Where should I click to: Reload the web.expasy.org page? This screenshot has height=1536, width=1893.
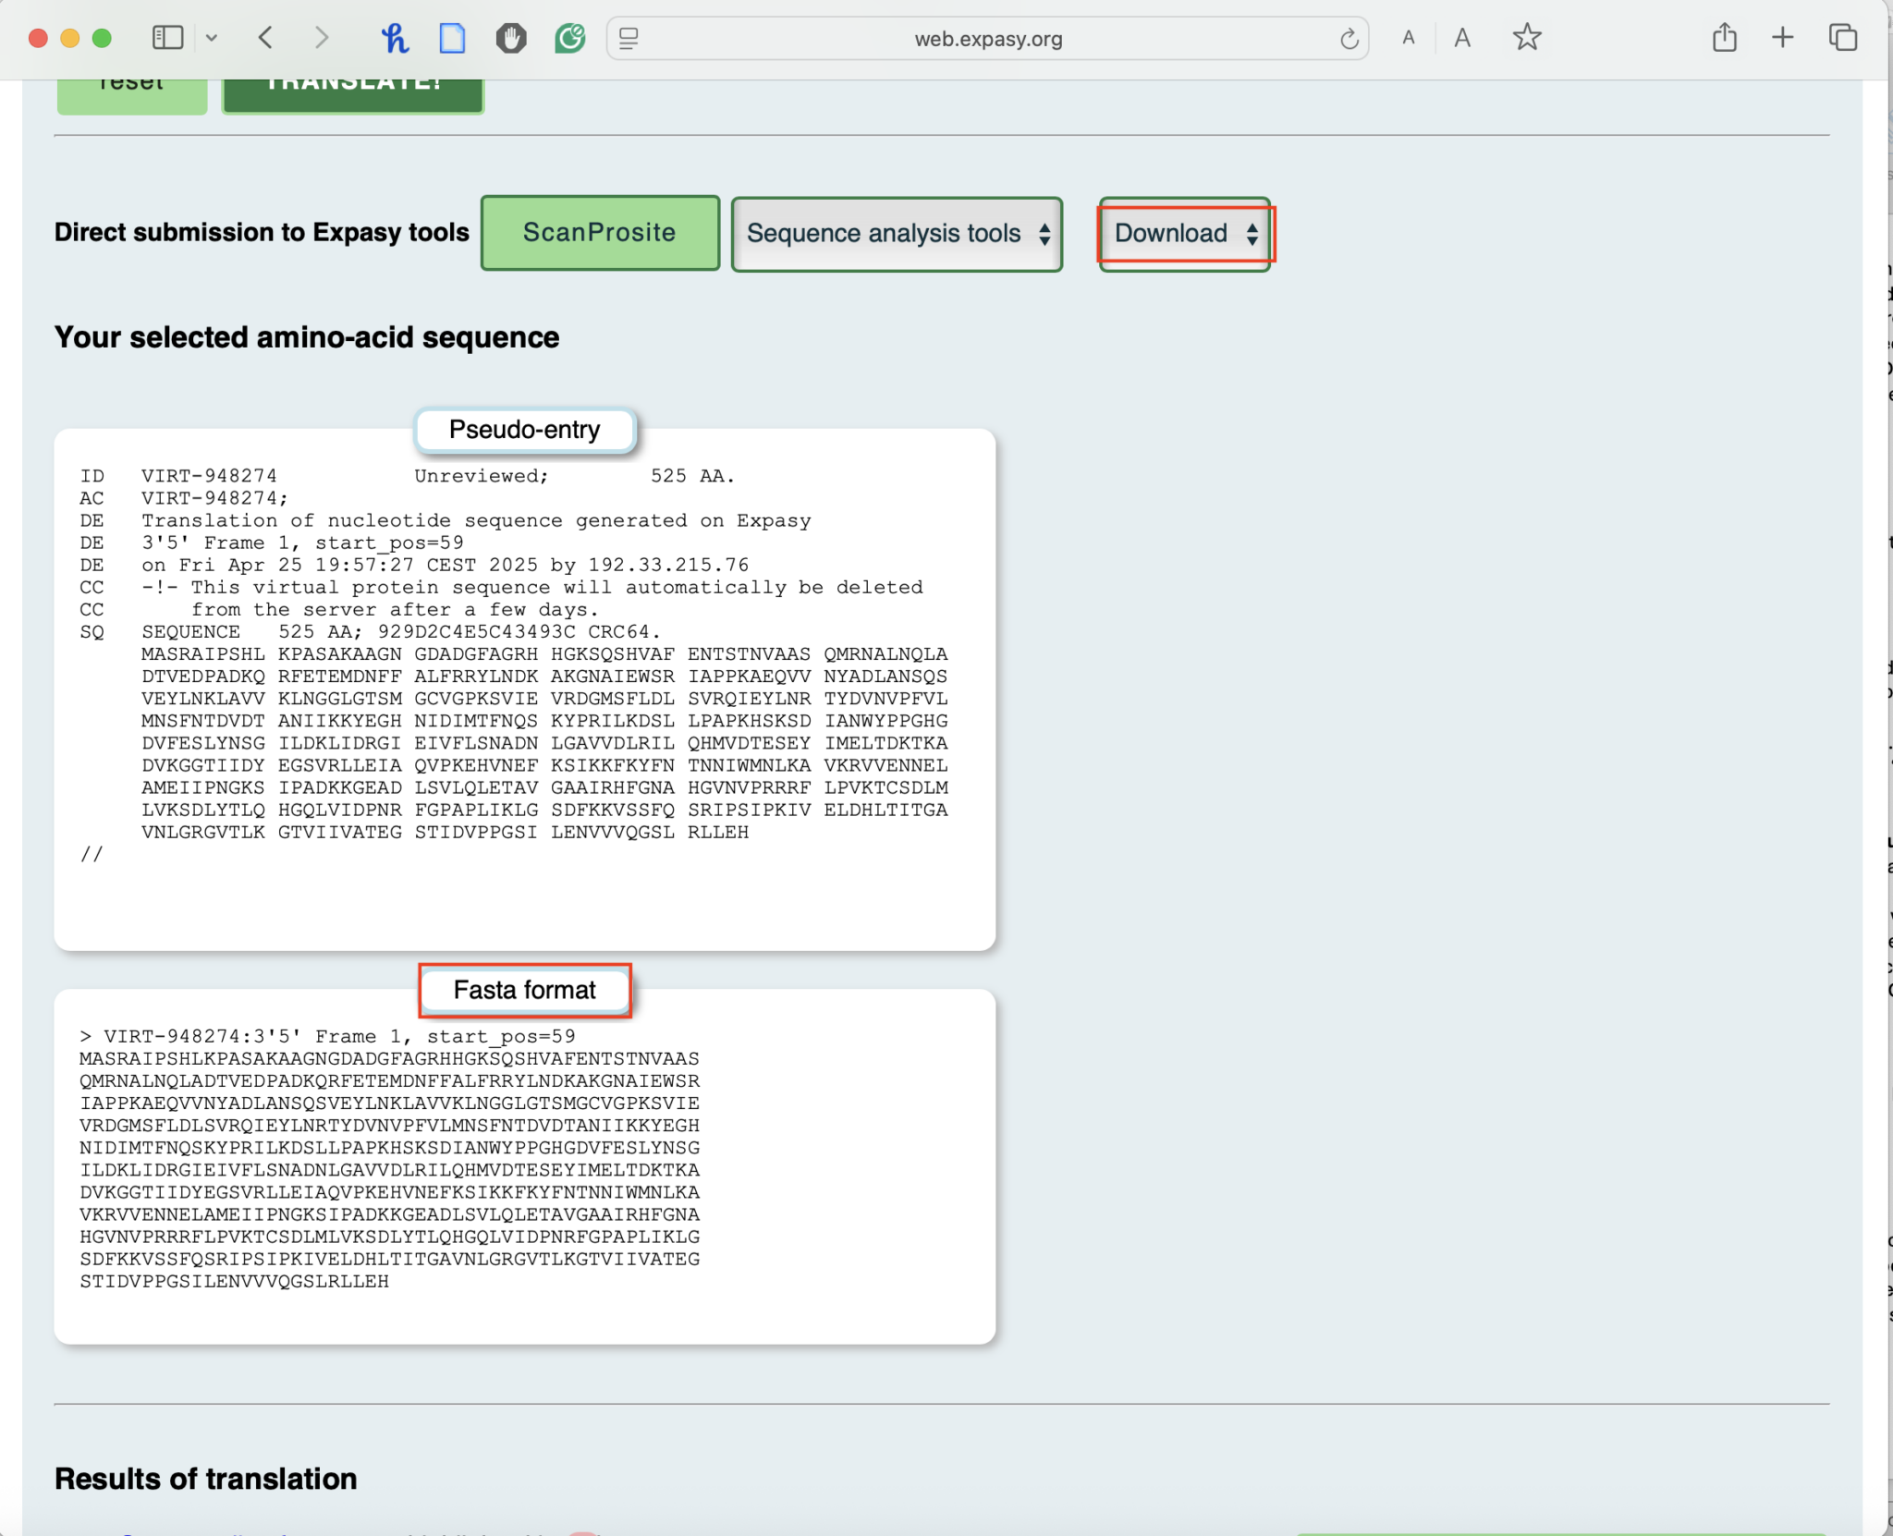[x=1348, y=38]
